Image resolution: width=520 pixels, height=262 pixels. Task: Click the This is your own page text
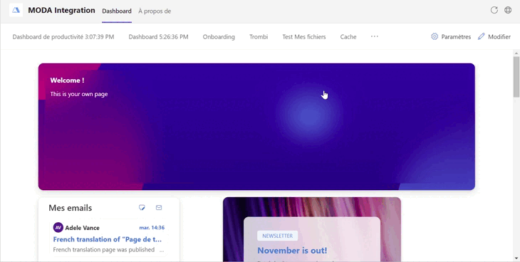pos(79,94)
